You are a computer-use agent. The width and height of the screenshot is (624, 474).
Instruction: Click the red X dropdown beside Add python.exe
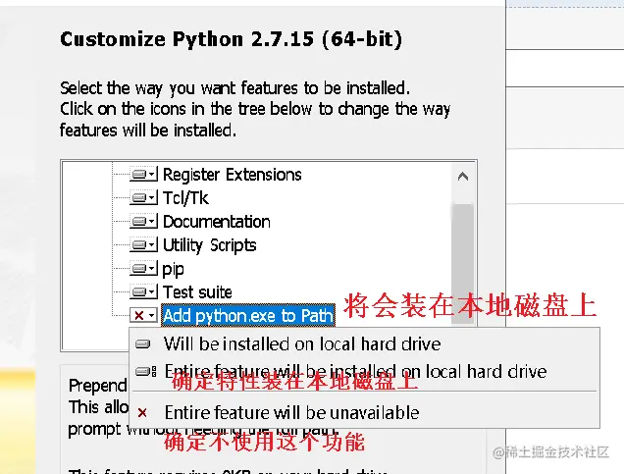pos(143,316)
